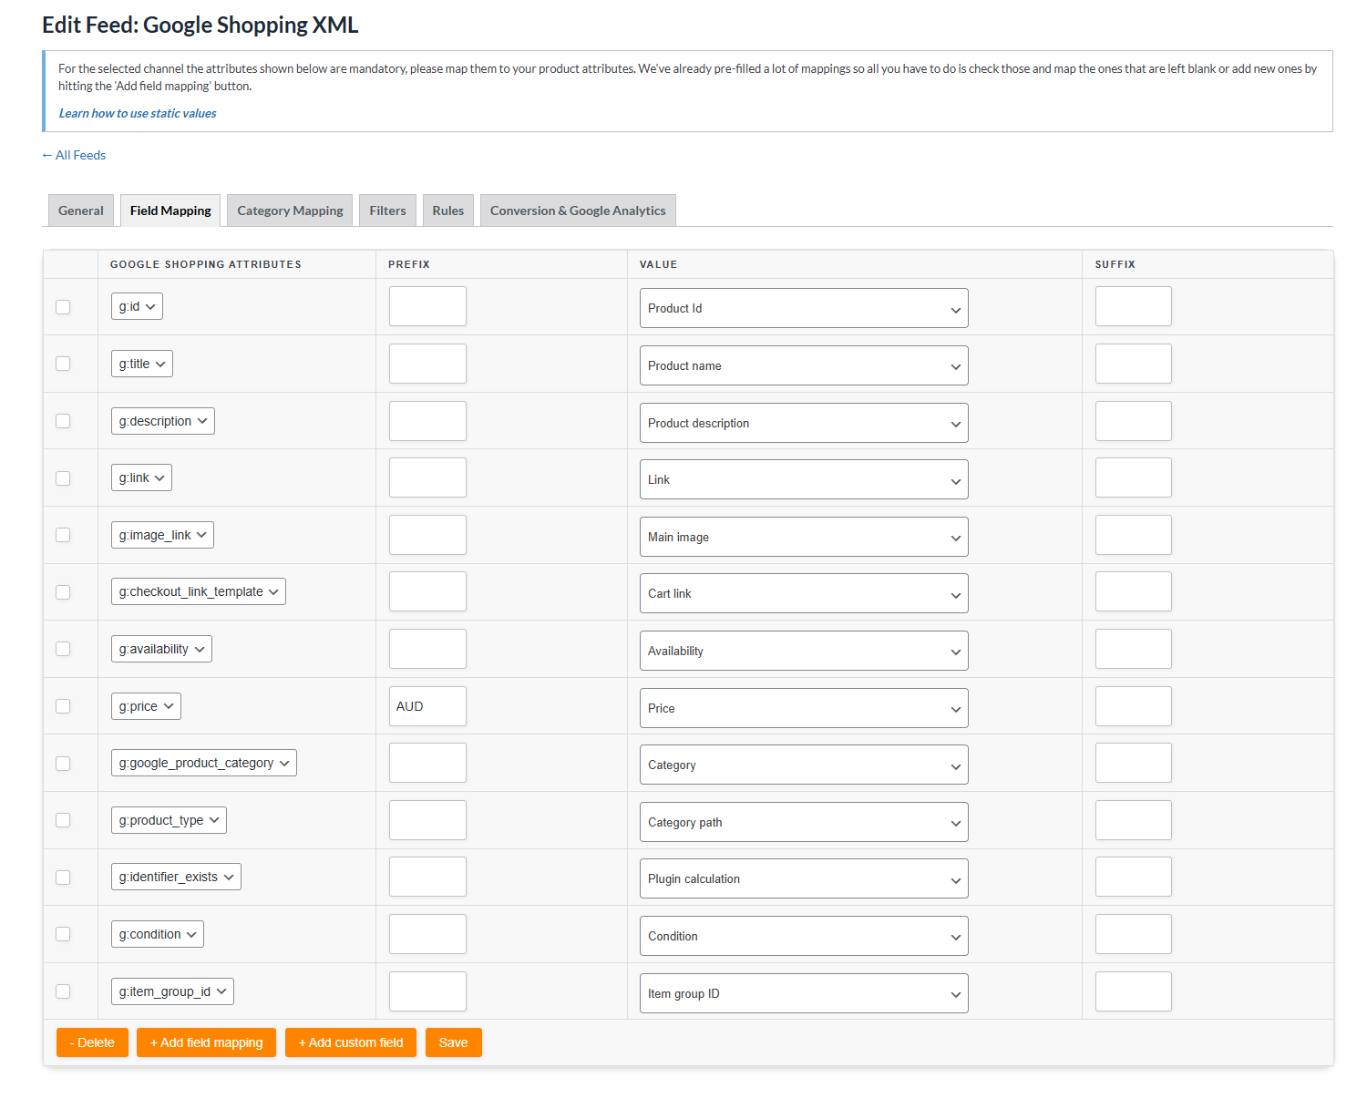Select the g:price row checkbox
The width and height of the screenshot is (1367, 1109).
[63, 706]
